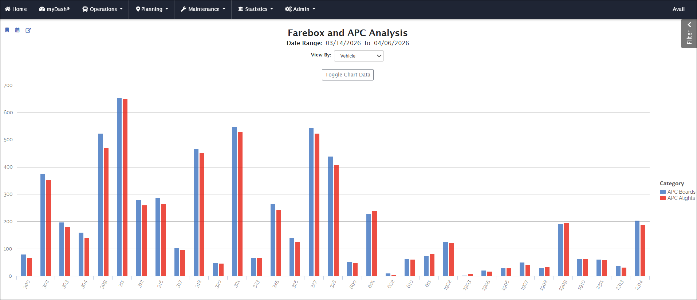Expand the Planning menu caret
This screenshot has width=697, height=300.
pos(167,9)
